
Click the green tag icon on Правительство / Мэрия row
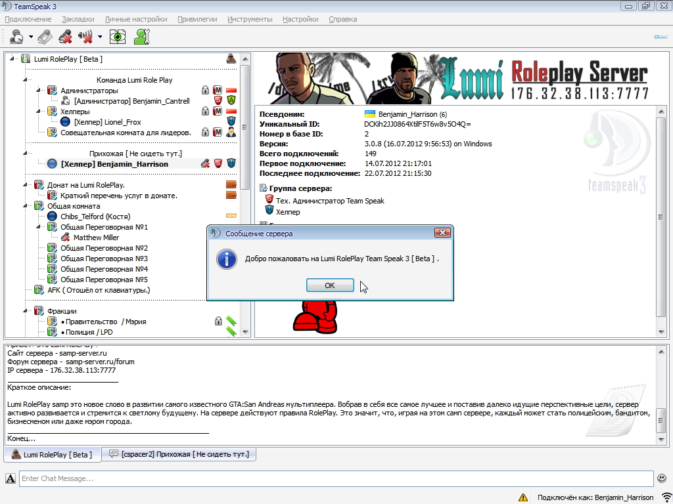[x=231, y=320]
